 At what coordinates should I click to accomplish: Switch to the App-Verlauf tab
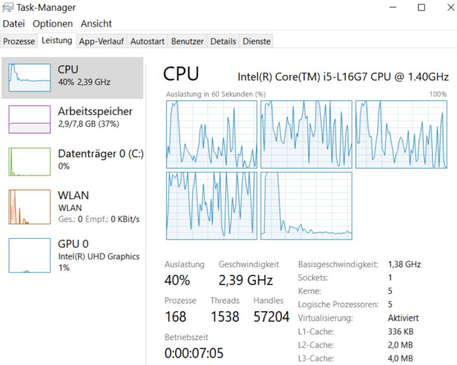click(x=101, y=41)
